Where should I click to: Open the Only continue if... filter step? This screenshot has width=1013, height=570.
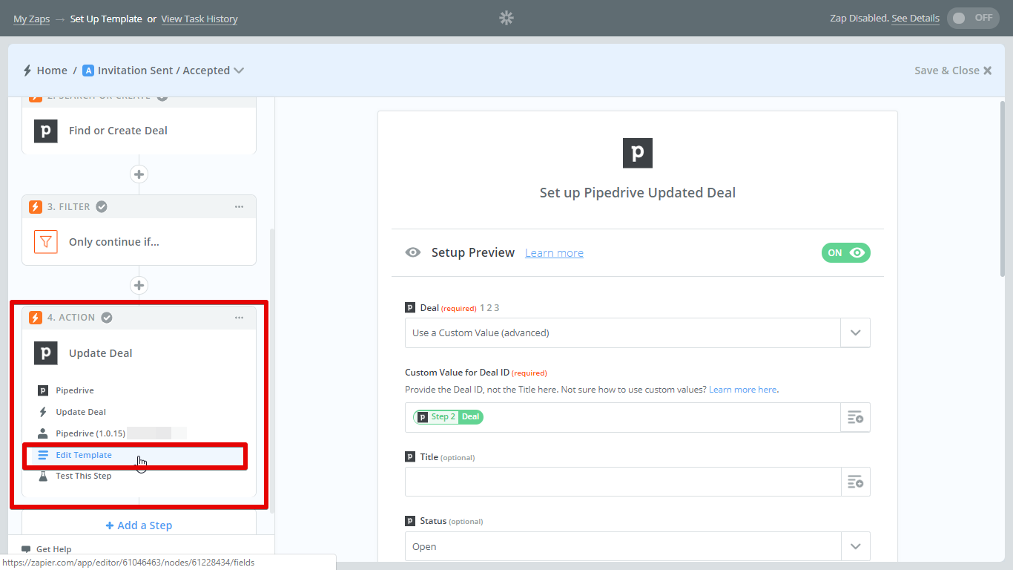139,242
